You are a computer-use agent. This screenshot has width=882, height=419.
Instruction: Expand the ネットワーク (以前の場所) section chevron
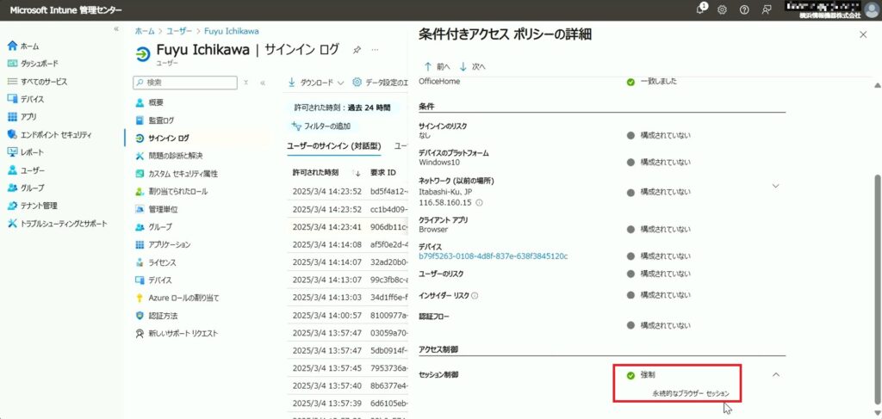click(x=776, y=186)
